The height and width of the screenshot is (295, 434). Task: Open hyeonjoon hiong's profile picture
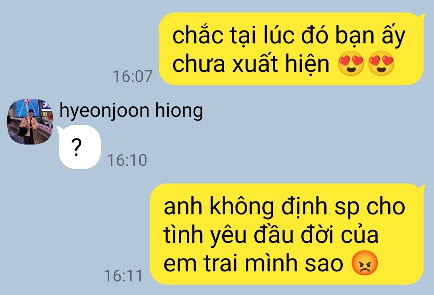coord(30,122)
